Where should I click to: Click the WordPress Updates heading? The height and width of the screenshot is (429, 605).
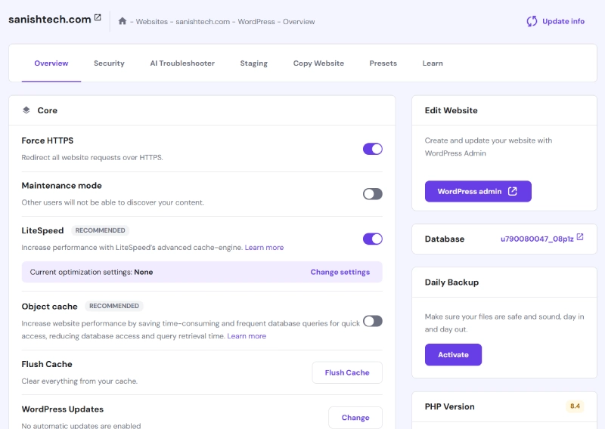pyautogui.click(x=63, y=409)
